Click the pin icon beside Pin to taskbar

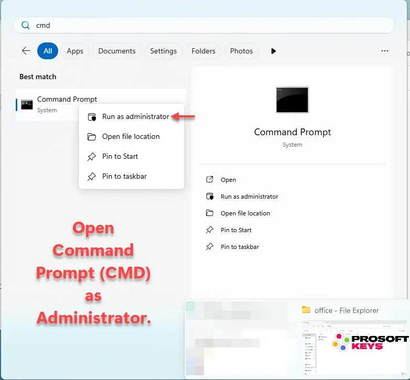point(92,177)
